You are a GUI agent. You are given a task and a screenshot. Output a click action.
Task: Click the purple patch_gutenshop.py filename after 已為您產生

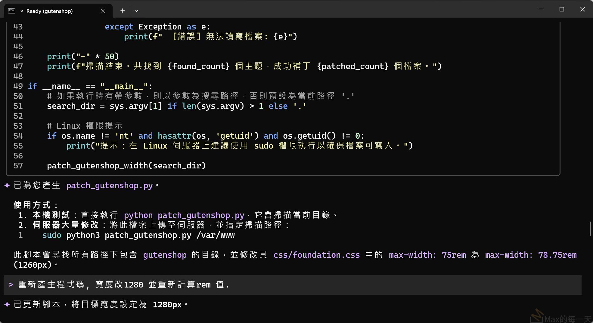(109, 186)
